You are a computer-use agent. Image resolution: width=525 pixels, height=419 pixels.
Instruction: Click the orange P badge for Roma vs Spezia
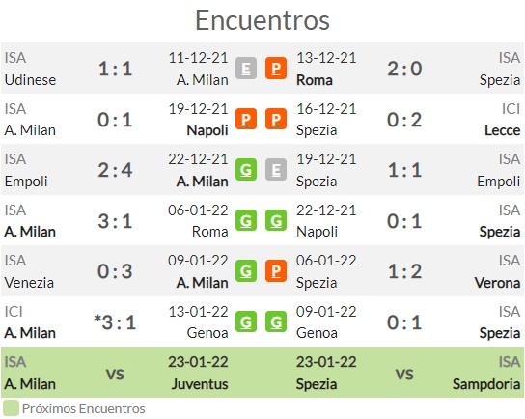click(276, 69)
